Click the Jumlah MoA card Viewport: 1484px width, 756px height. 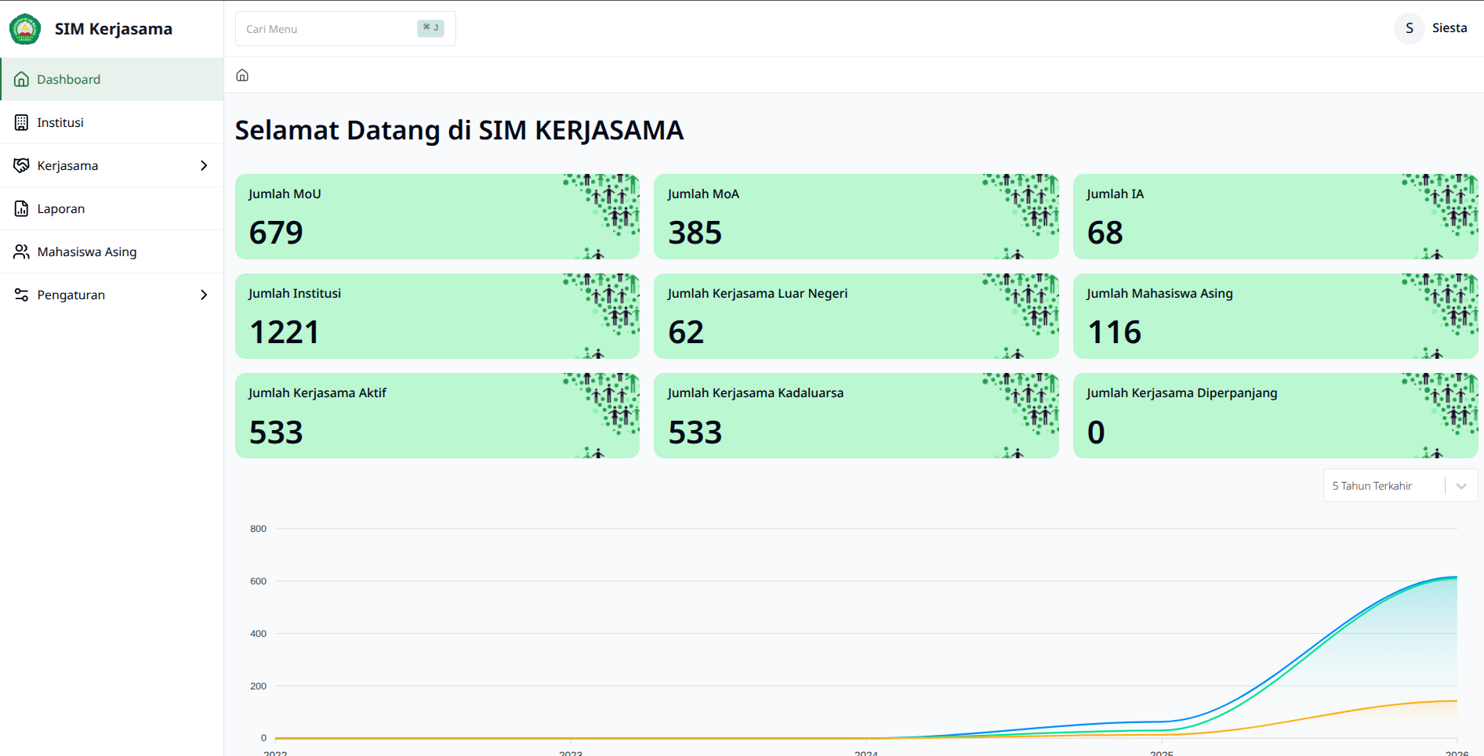pos(856,216)
